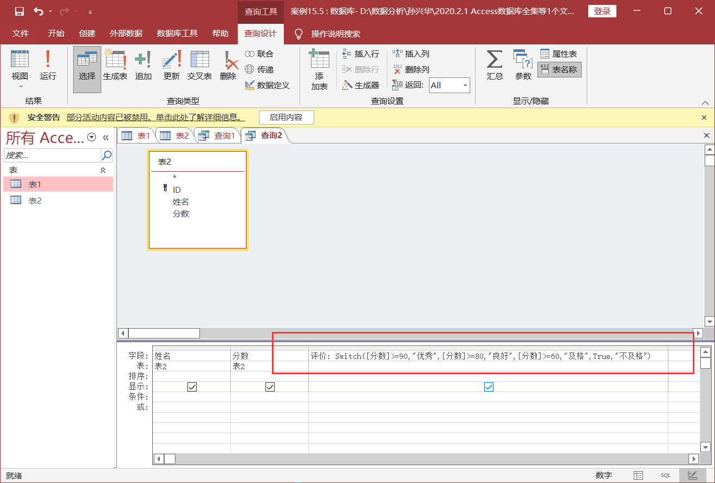Click the 联合 union query option
This screenshot has width=715, height=483.
[x=259, y=54]
